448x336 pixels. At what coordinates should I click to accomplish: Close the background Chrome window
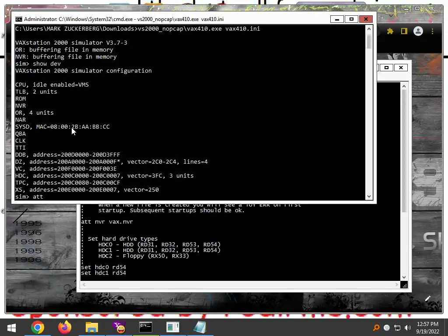point(432,9)
